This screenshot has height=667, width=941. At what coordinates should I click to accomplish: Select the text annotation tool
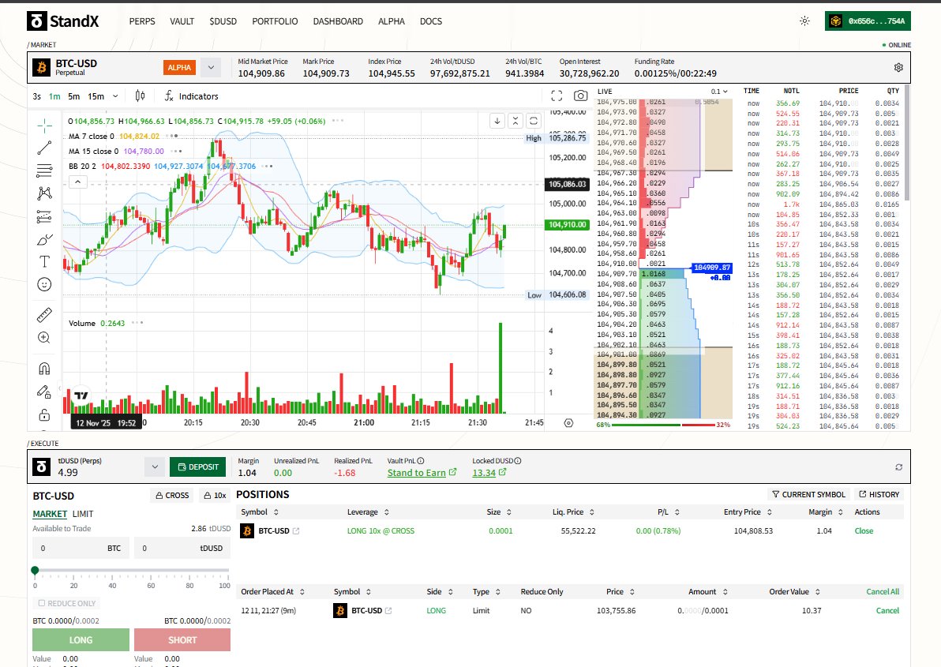43,260
